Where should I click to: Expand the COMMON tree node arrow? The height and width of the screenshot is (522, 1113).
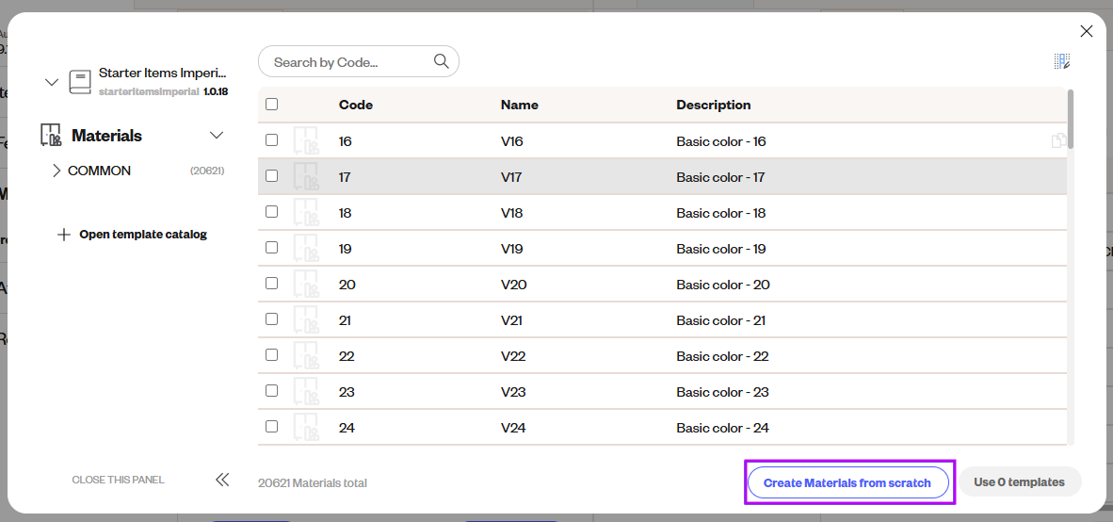[56, 171]
